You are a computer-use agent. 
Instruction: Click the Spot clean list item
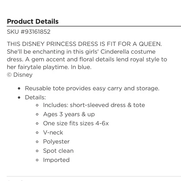58,151
